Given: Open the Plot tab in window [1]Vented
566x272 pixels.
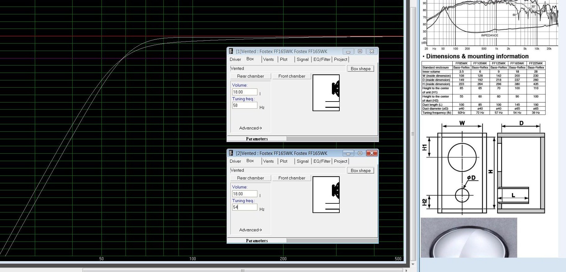Looking at the screenshot, I should pyautogui.click(x=284, y=59).
